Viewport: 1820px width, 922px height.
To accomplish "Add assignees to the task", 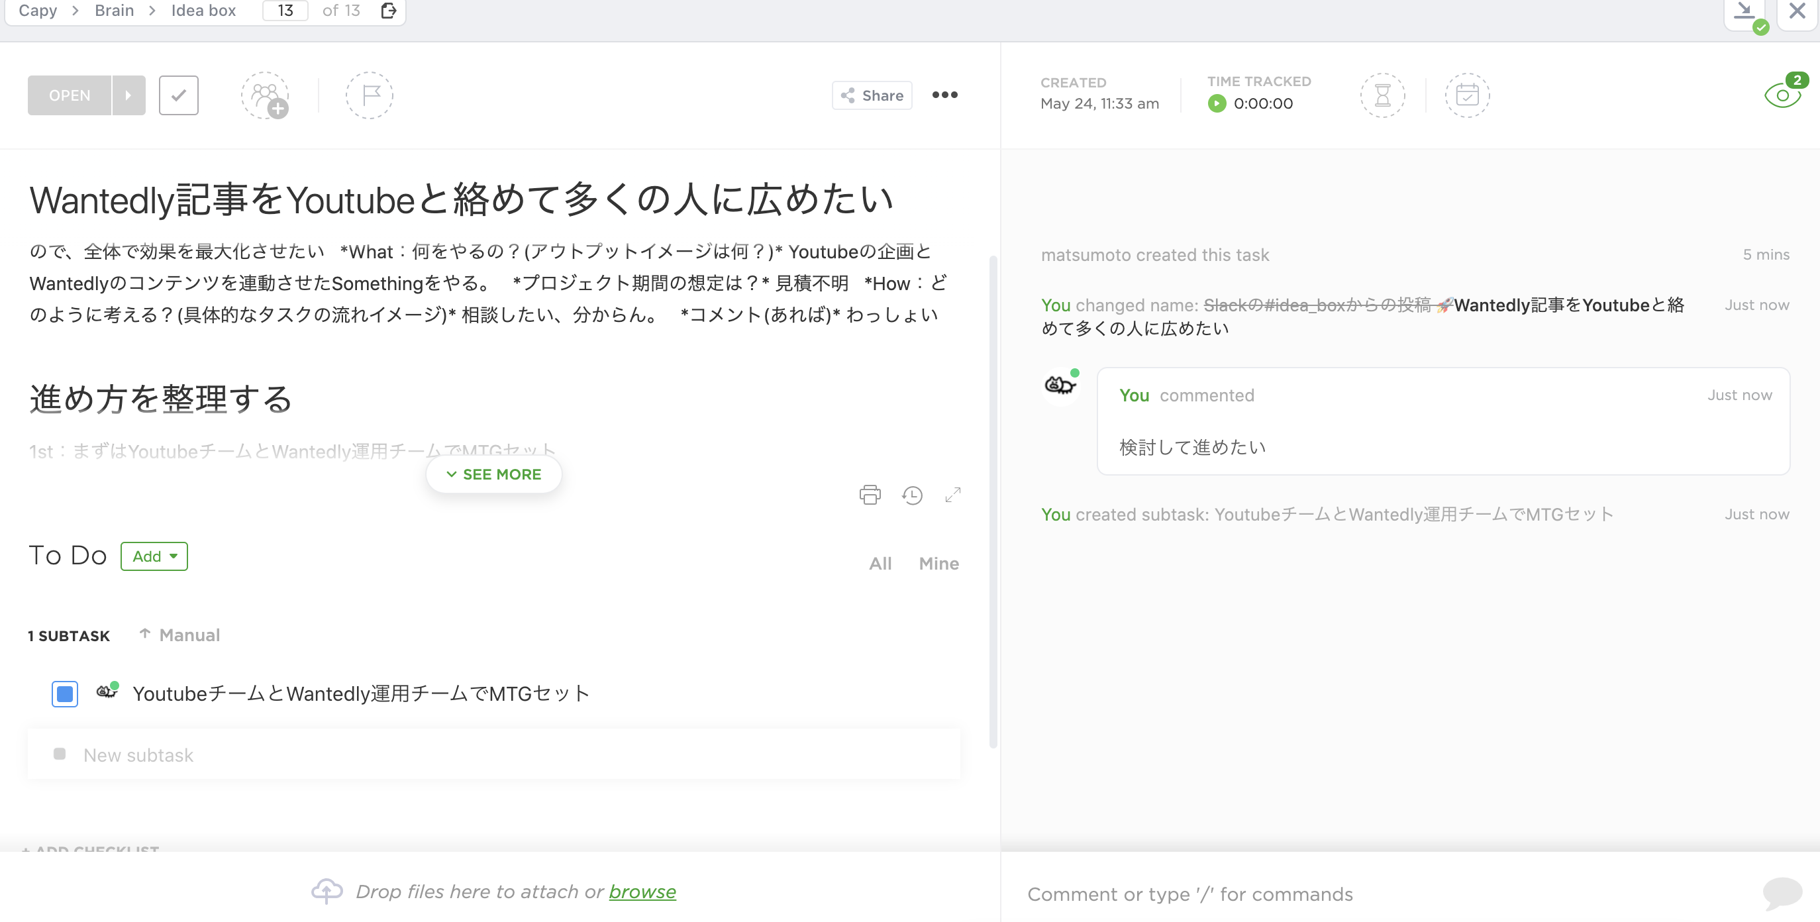I will (x=266, y=95).
